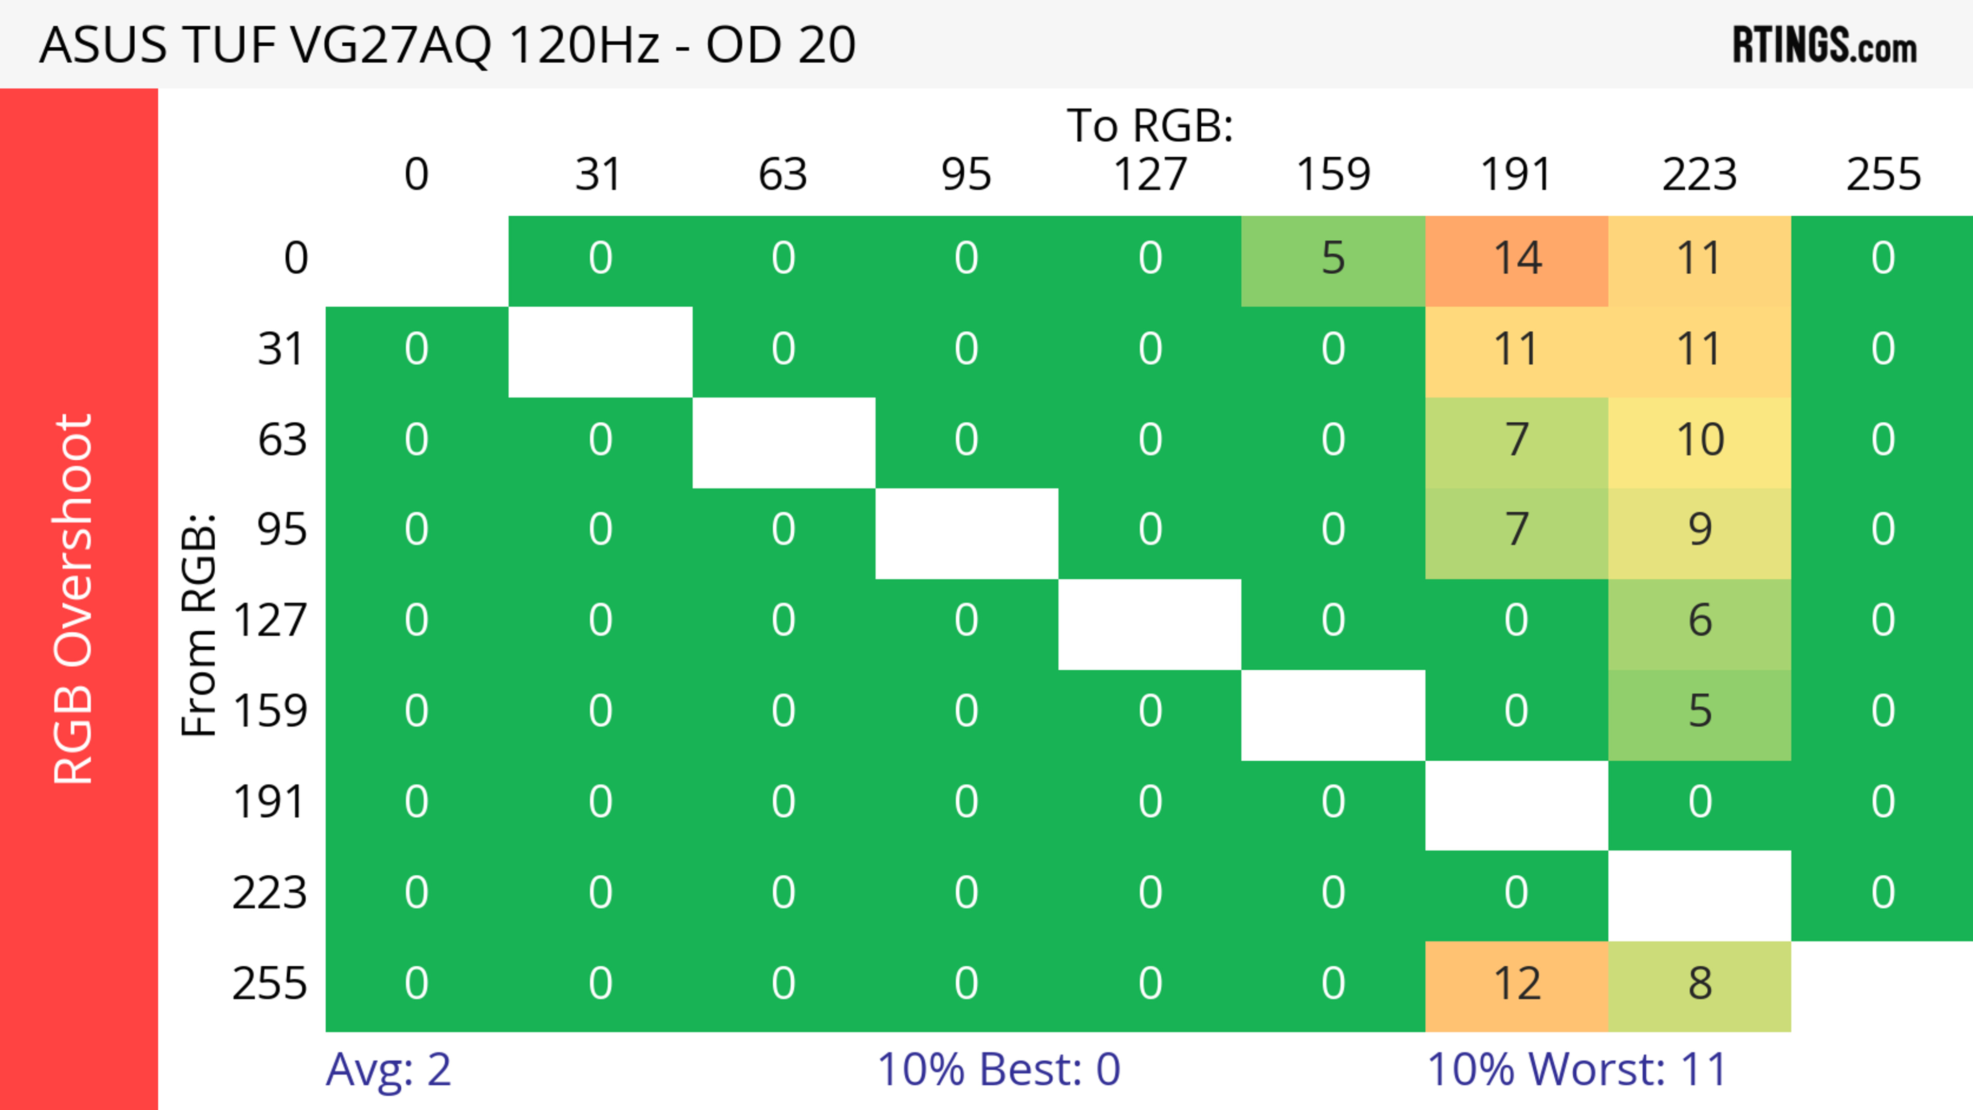Click the 'Avg: 2' summary text
This screenshot has height=1110, width=1973.
[x=388, y=1069]
